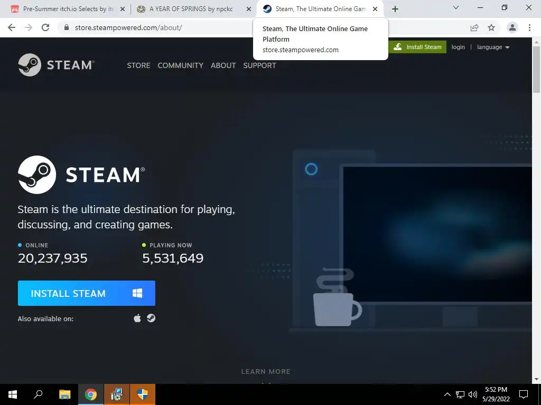Go back to the previous page
The height and width of the screenshot is (405, 541).
12,27
